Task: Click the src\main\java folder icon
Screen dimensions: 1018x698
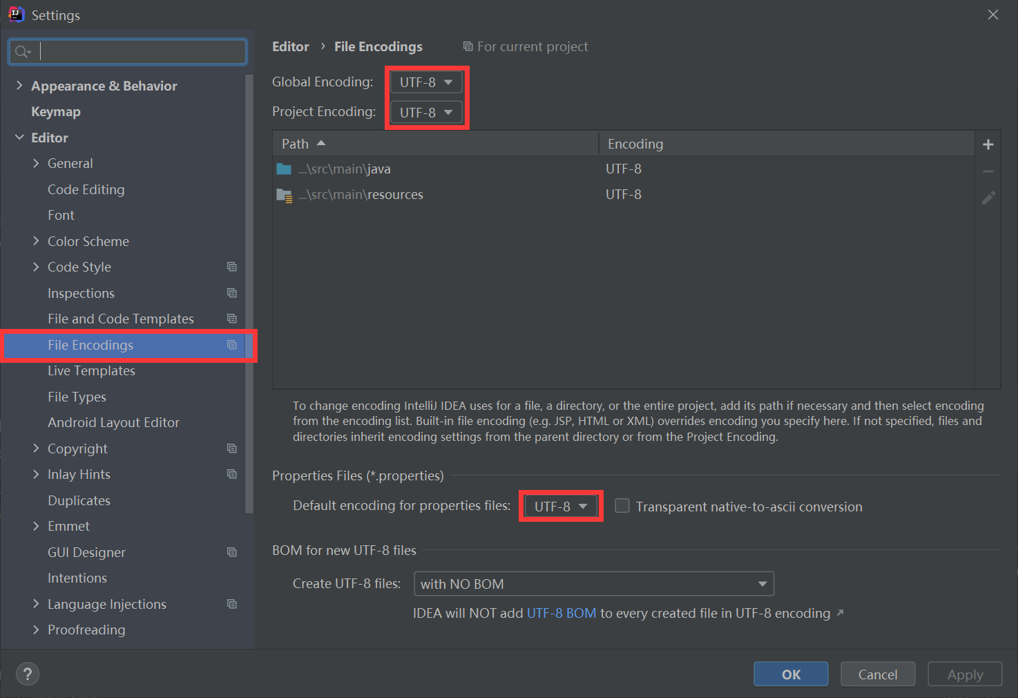Action: pyautogui.click(x=284, y=169)
